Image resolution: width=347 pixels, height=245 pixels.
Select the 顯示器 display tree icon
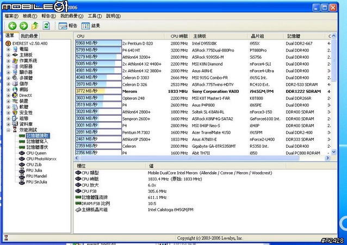[15, 72]
